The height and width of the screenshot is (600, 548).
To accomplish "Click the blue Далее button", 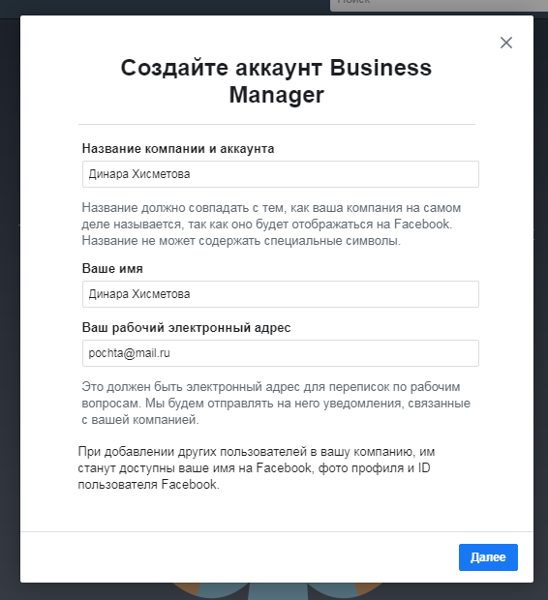I will click(x=488, y=557).
